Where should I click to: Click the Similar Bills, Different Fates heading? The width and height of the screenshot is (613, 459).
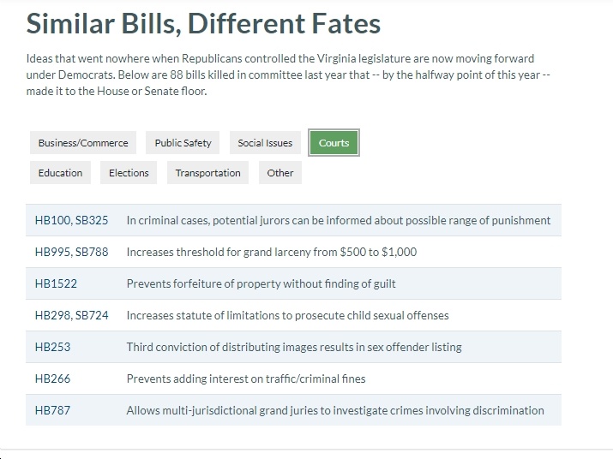[x=203, y=23]
